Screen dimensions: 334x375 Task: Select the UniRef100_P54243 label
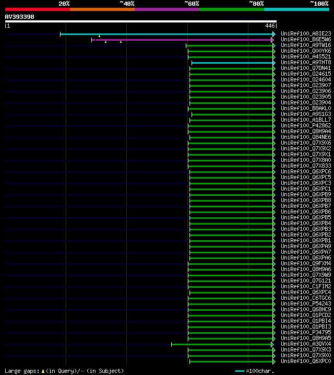(x=306, y=303)
